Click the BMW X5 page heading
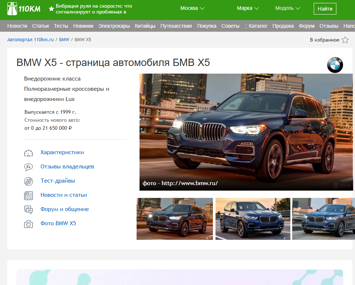 coord(113,63)
